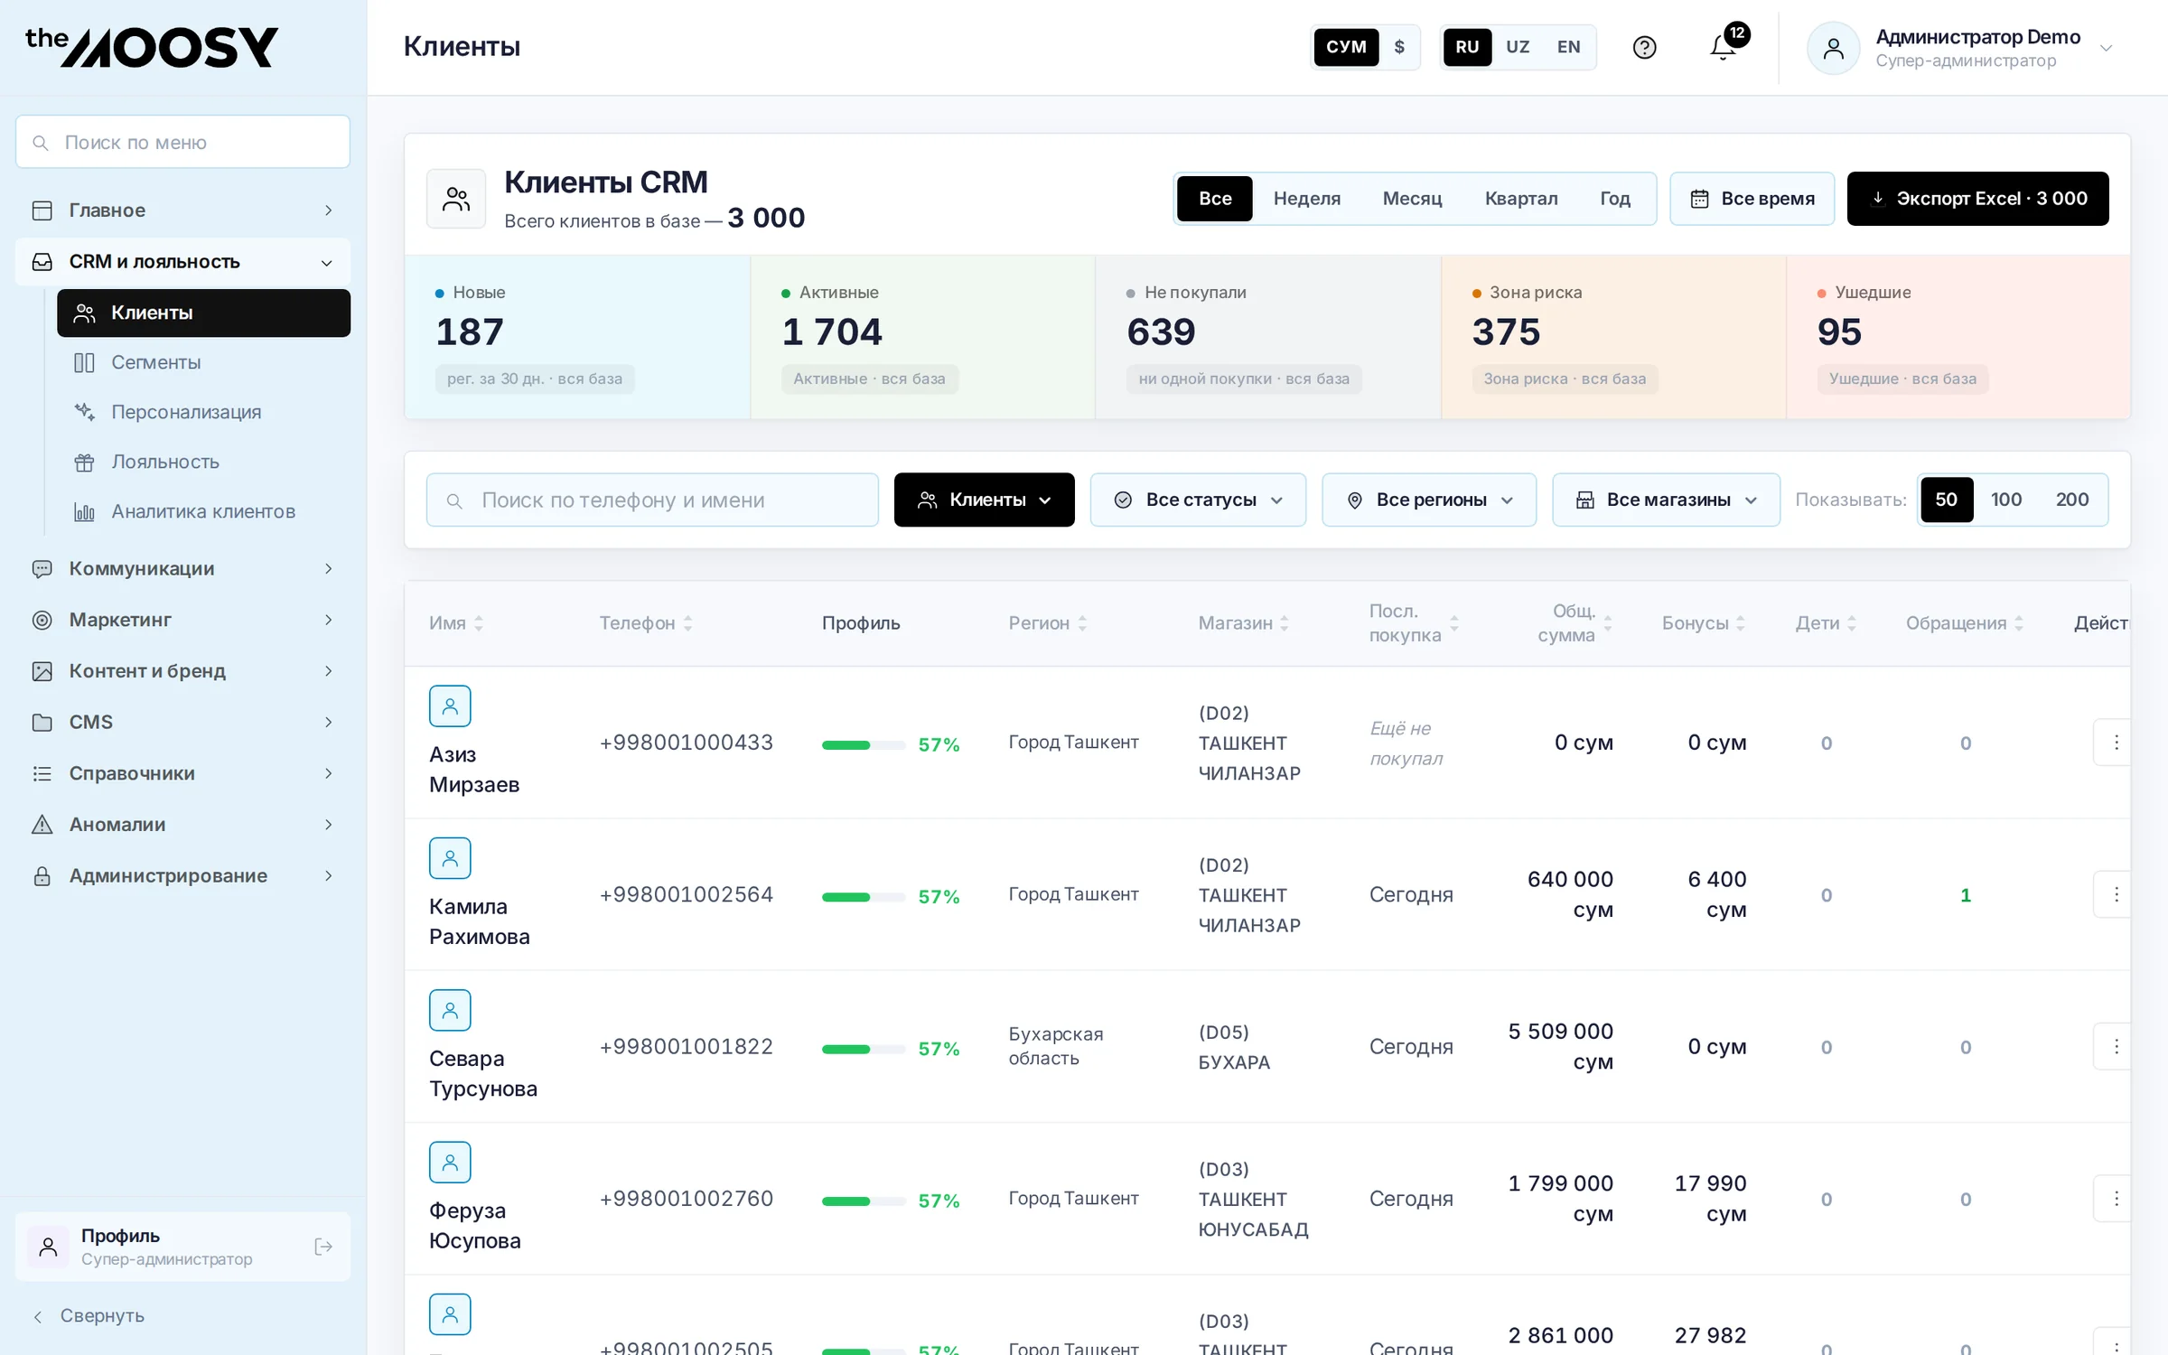Select the Месяц period tab
2168x1355 pixels.
[x=1412, y=199]
